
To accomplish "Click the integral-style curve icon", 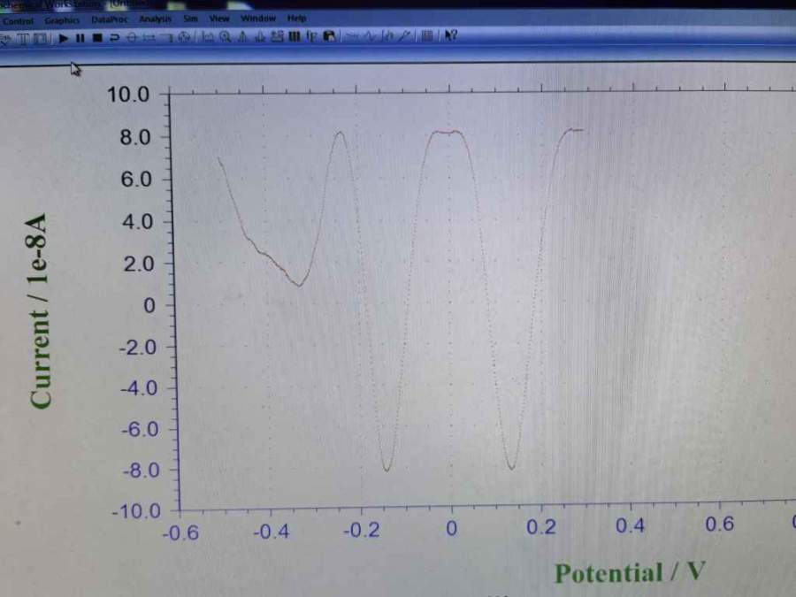I will tap(388, 36).
